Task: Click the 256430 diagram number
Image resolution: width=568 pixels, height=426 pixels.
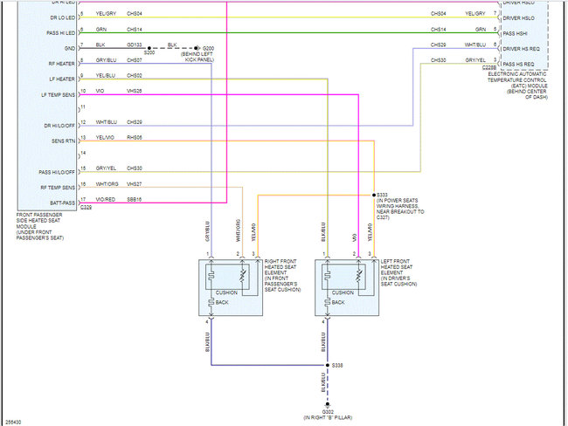Action: click(x=13, y=423)
